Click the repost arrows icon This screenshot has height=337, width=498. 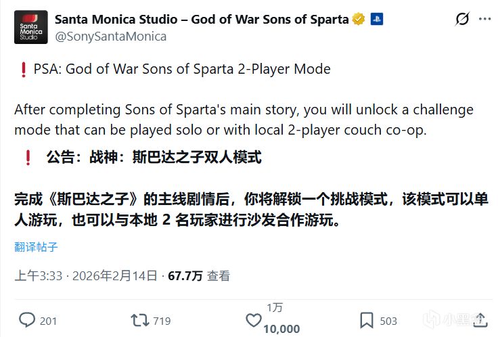point(139,320)
